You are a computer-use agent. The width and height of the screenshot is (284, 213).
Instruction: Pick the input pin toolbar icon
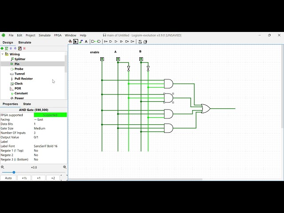pyautogui.click(x=93, y=42)
